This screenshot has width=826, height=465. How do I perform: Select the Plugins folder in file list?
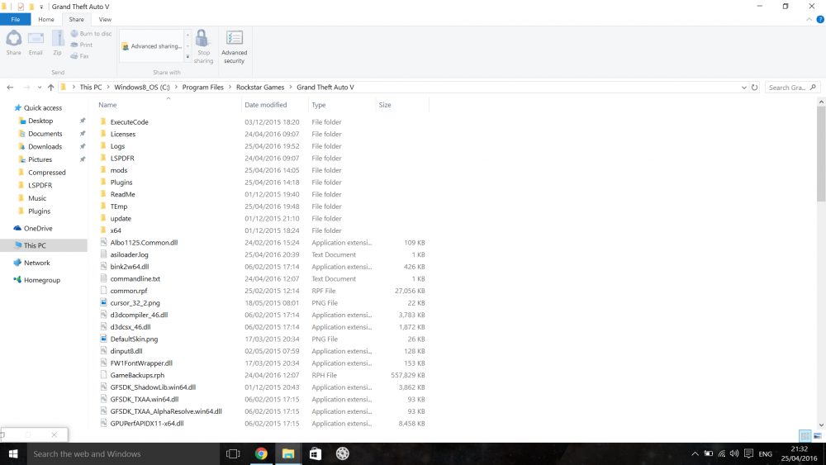point(121,183)
